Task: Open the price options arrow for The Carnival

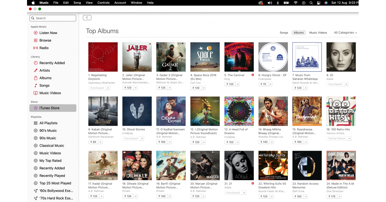Action: point(238,84)
